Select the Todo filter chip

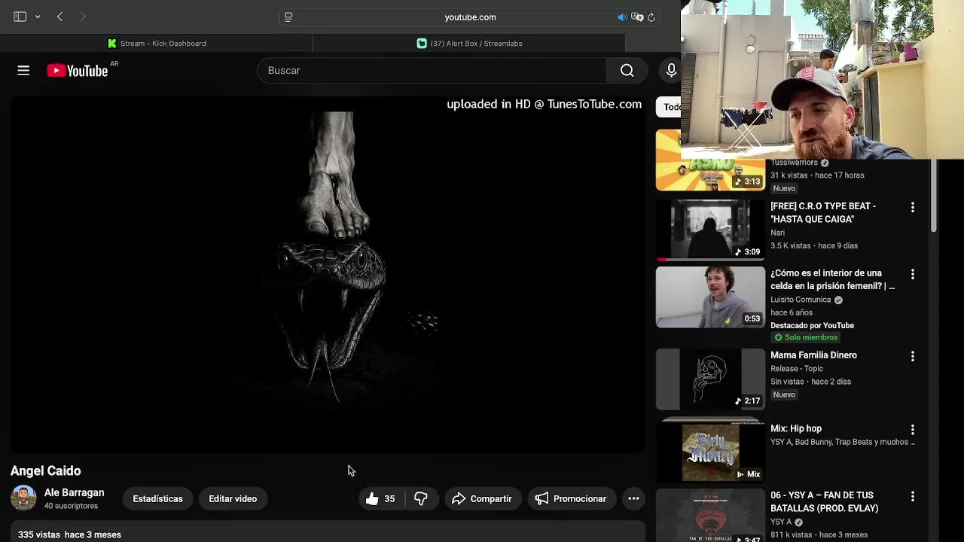[669, 107]
